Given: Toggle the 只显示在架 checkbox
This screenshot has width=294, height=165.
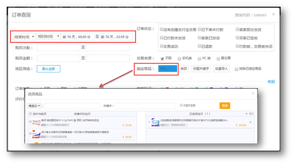Looking at the screenshot, I should [181, 105].
